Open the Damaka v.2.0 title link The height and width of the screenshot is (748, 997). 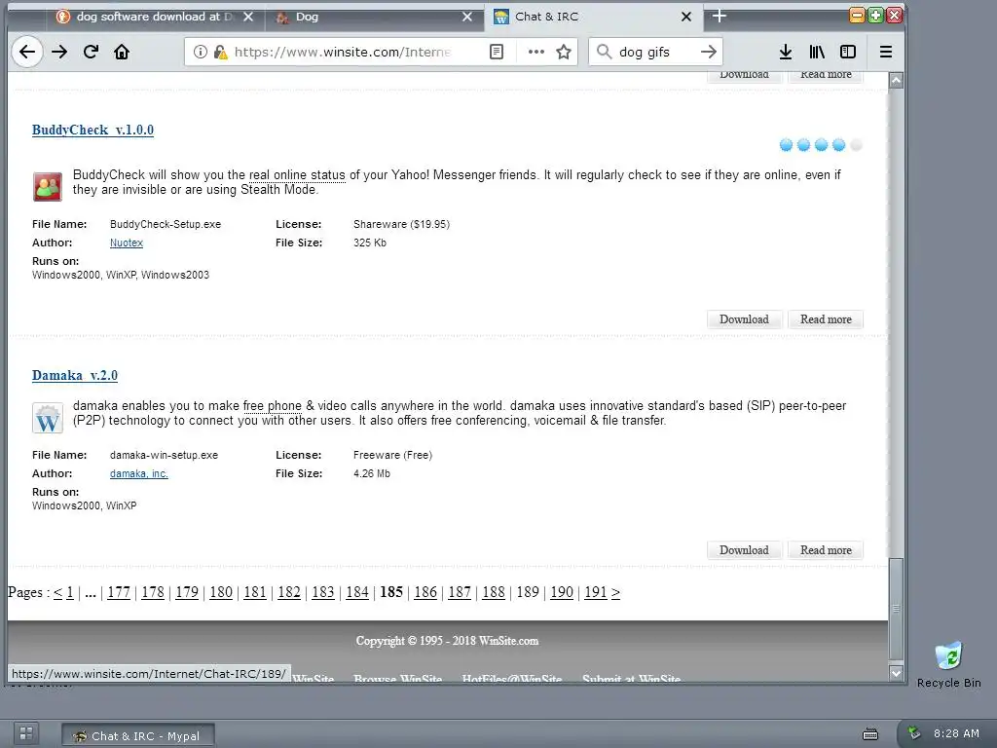pyautogui.click(x=75, y=375)
